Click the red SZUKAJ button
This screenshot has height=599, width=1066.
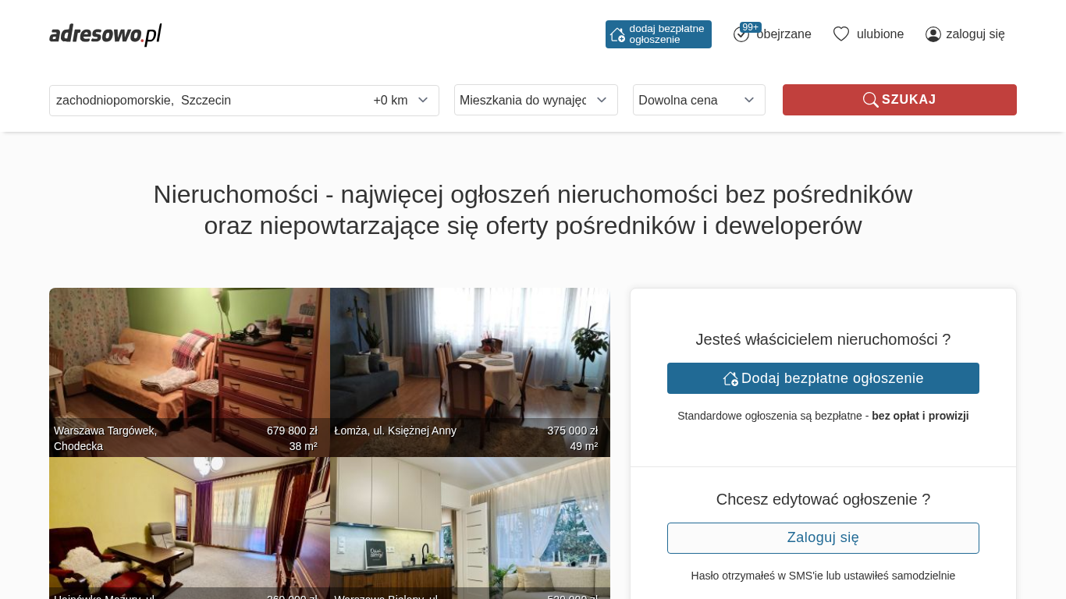[x=900, y=100]
